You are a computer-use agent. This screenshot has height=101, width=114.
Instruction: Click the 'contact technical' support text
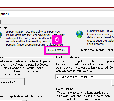pos(27,71)
